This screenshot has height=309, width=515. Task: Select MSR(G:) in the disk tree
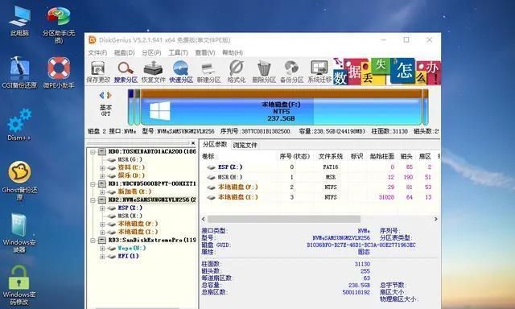click(130, 159)
